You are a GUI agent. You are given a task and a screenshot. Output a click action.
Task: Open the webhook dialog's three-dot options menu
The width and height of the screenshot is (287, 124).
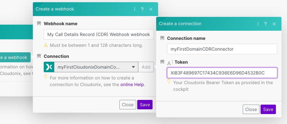coord(135,9)
